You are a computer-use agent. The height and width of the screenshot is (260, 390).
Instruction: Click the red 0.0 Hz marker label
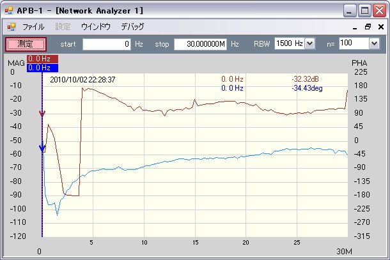point(43,59)
